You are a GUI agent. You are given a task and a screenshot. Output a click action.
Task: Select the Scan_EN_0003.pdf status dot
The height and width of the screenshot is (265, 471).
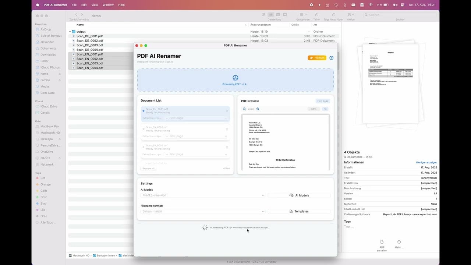point(144,147)
